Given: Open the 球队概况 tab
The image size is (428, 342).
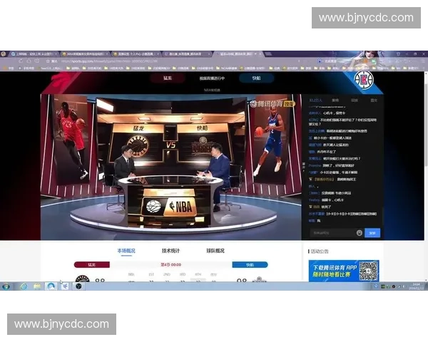Looking at the screenshot, I should click(215, 251).
